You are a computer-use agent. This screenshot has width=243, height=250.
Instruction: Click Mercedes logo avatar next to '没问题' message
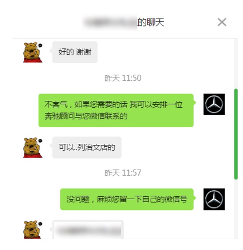[x=214, y=199]
